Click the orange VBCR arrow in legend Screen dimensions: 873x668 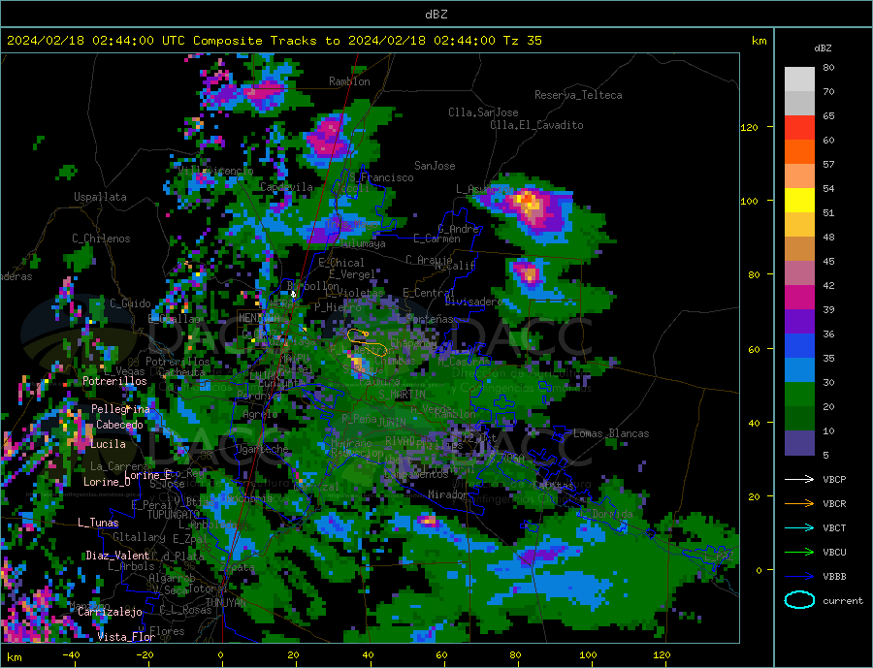799,504
